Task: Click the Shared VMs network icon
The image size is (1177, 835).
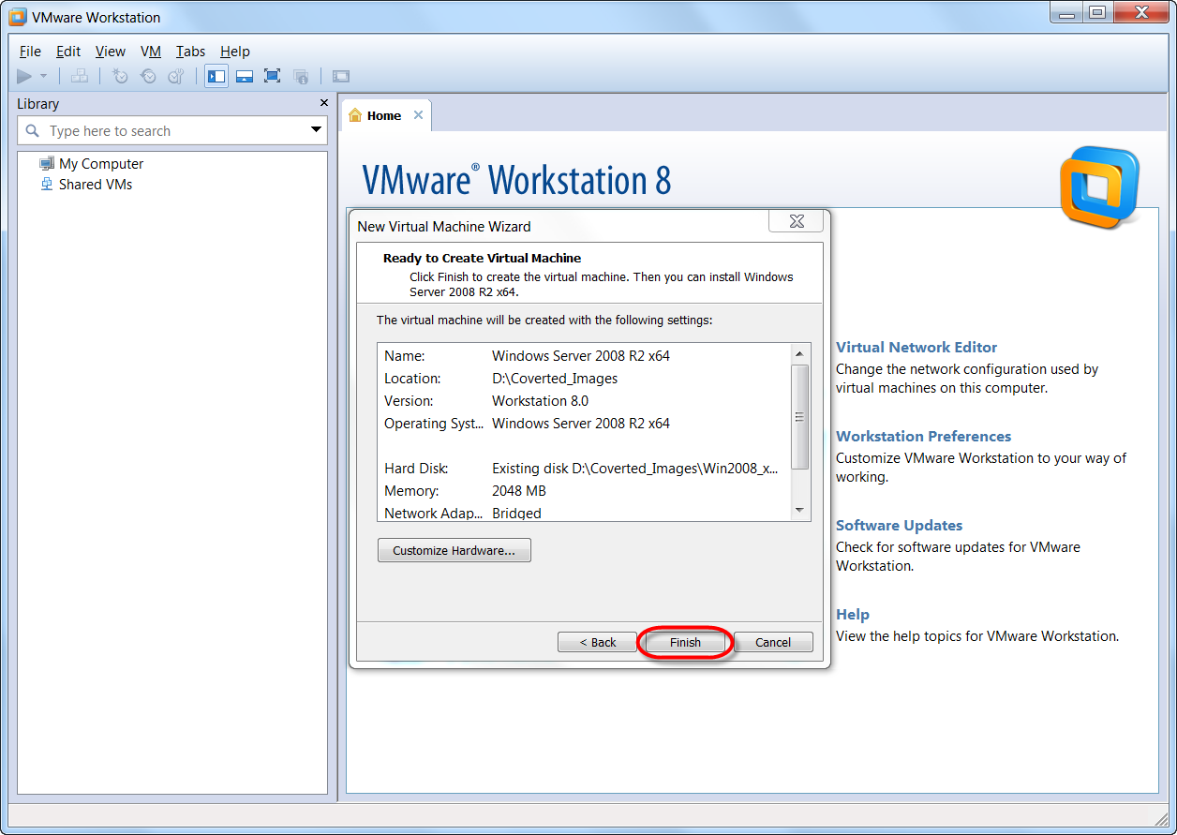Action: [x=47, y=184]
